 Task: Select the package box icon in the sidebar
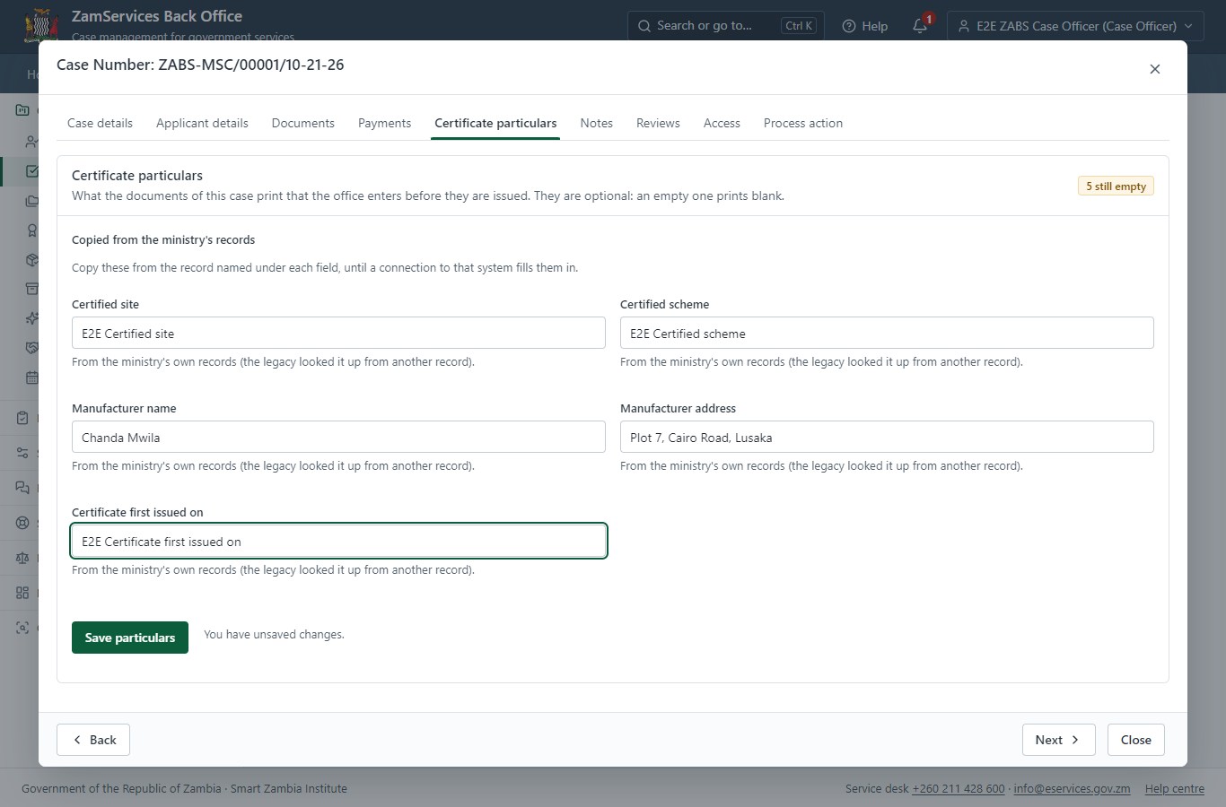32,260
